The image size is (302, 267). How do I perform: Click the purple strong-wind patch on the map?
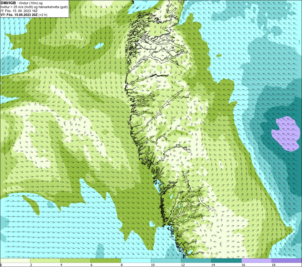pos(286,134)
